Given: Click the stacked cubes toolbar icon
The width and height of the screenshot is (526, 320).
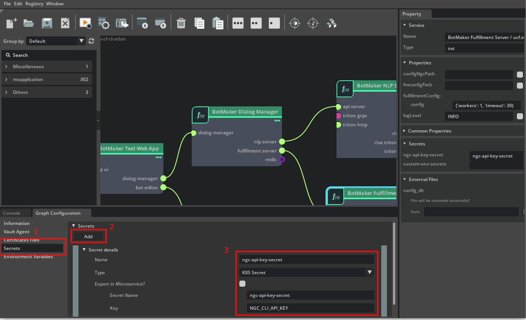Looking at the screenshot, I should pyautogui.click(x=332, y=23).
